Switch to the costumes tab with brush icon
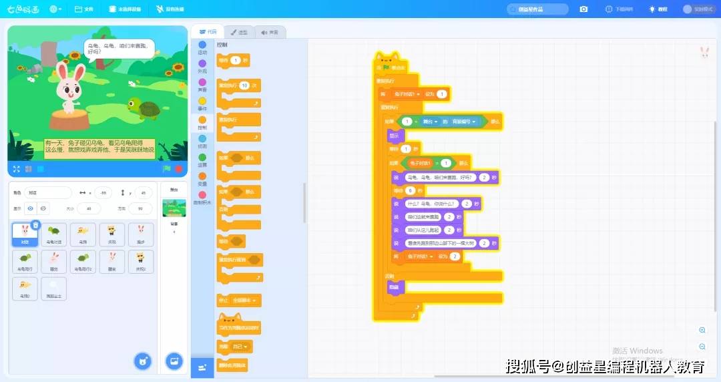Screen dimensions: 721x382 pos(238,32)
